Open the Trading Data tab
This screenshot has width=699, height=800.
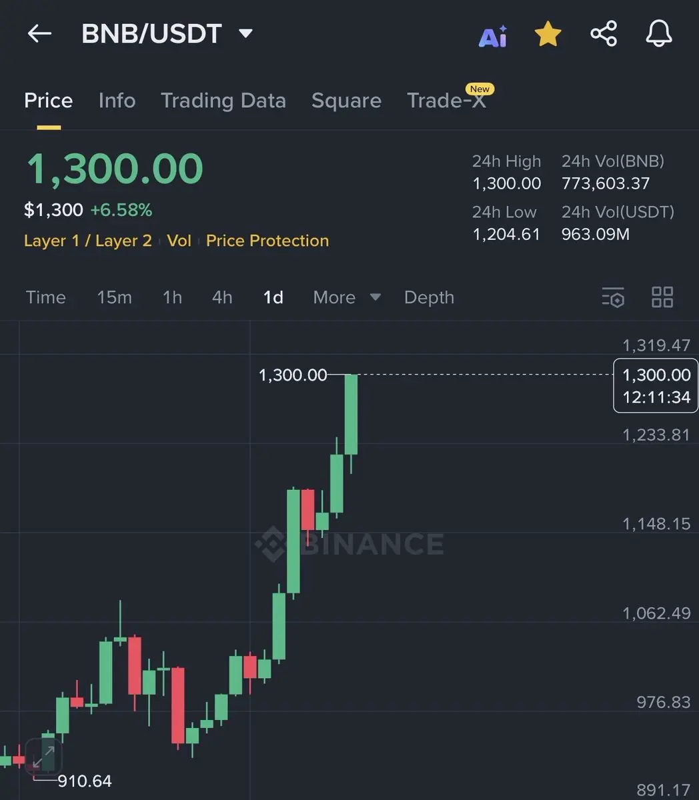(223, 101)
